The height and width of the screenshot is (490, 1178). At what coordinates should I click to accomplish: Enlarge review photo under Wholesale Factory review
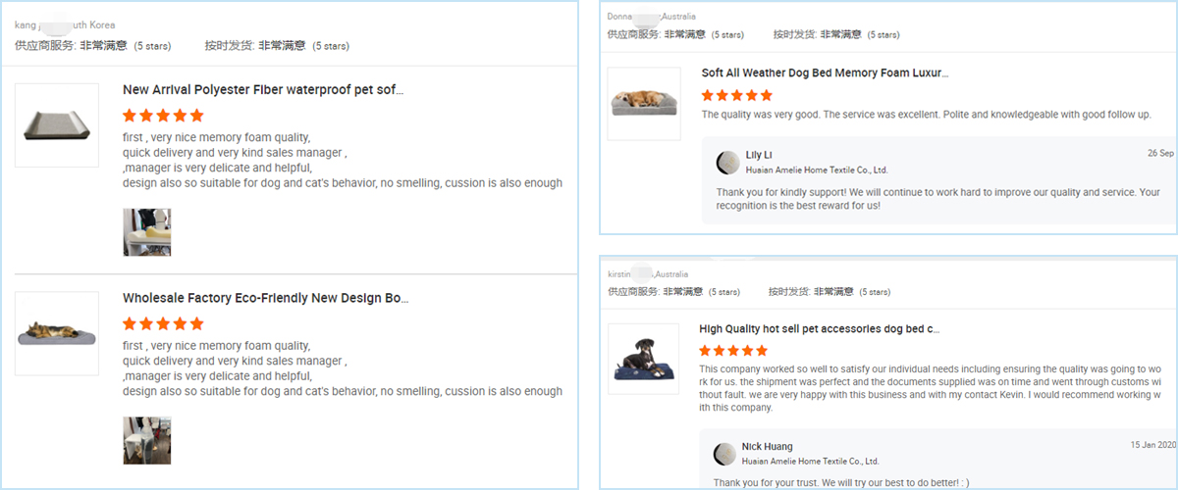pyautogui.click(x=147, y=440)
